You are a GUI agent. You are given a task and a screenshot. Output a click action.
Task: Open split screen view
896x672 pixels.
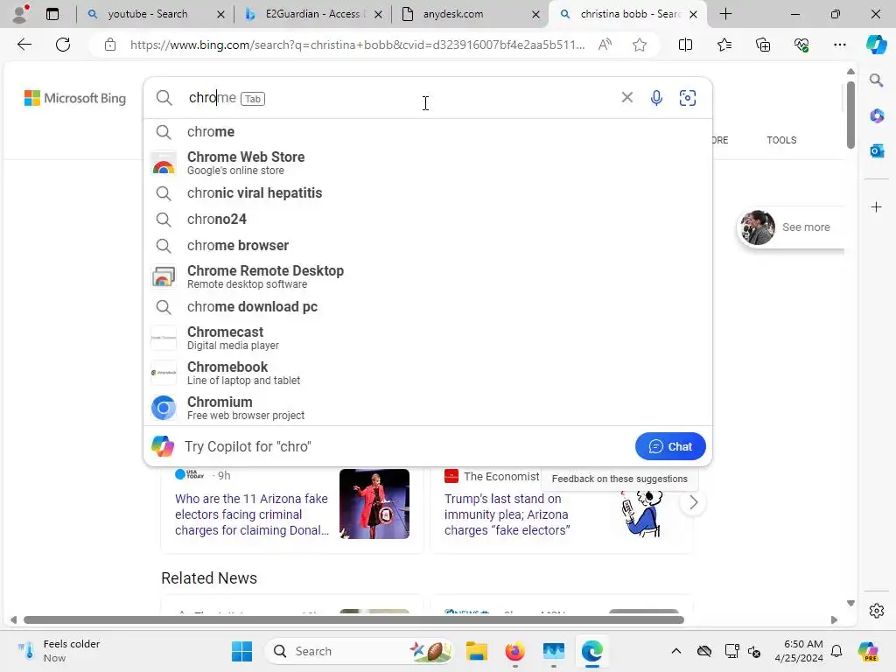tap(685, 45)
